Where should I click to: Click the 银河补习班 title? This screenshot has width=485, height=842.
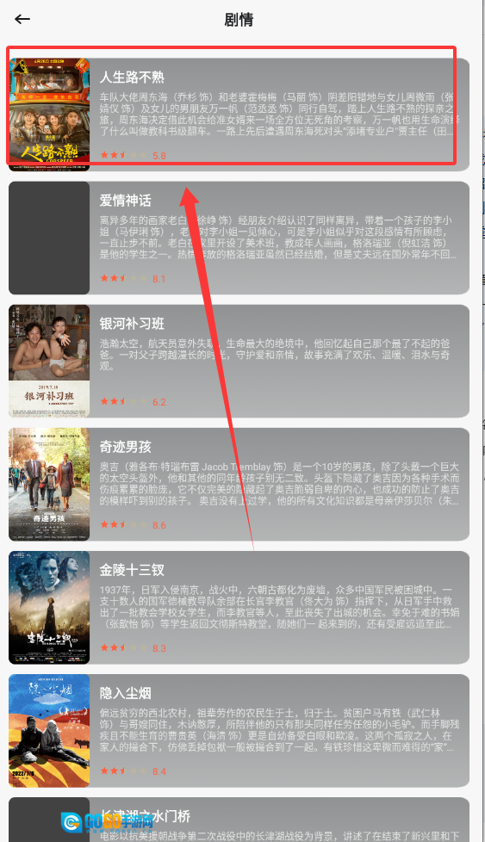132,324
